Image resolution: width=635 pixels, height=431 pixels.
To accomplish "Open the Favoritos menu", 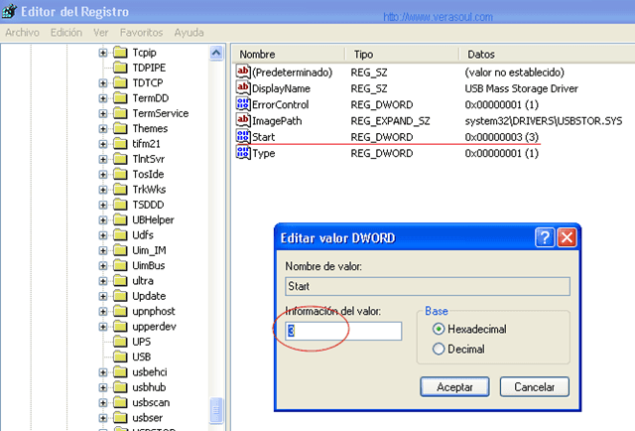I will (x=143, y=32).
